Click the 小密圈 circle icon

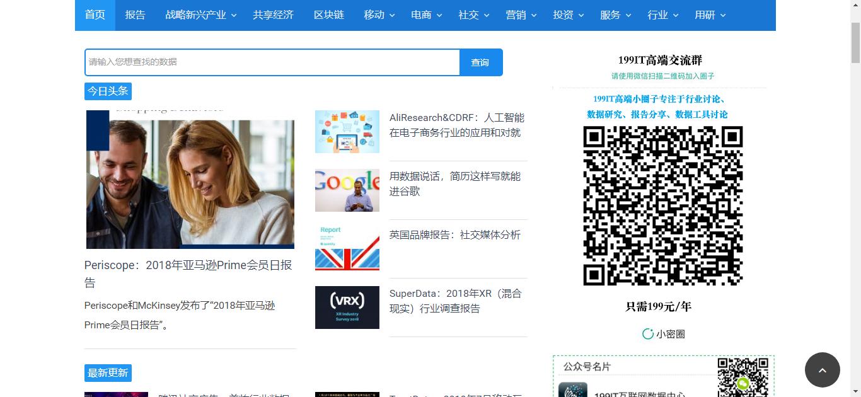coord(647,334)
